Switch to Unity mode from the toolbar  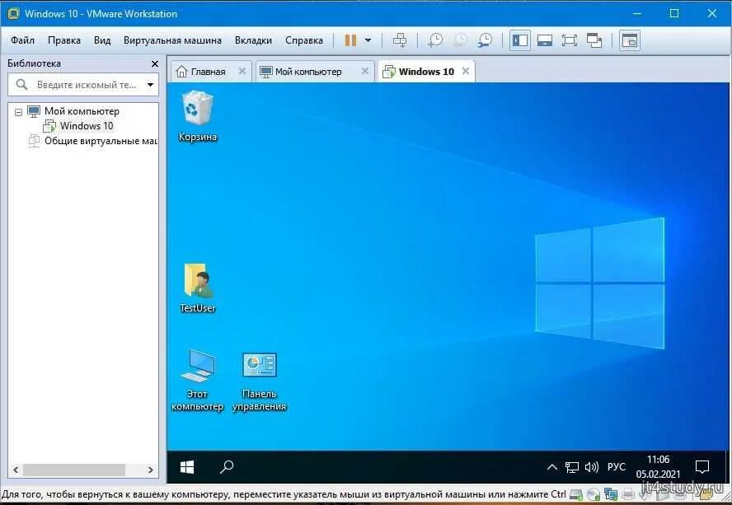tap(594, 40)
